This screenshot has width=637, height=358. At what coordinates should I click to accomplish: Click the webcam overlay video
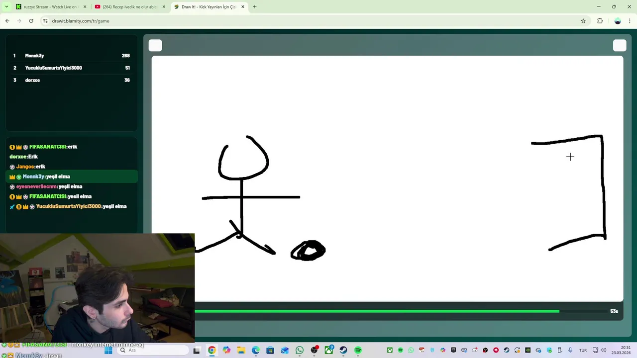coord(97,288)
